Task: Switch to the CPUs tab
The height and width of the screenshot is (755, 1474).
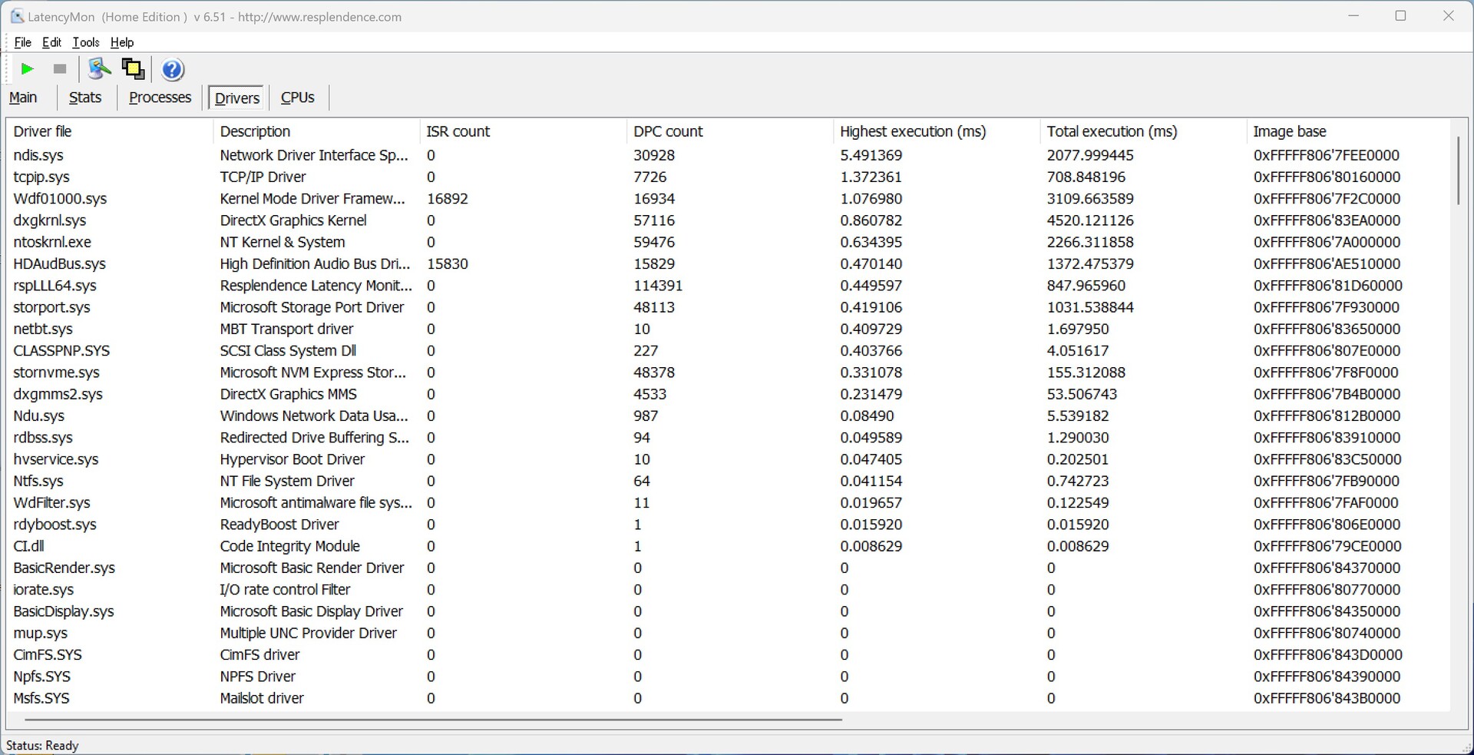Action: pyautogui.click(x=298, y=98)
